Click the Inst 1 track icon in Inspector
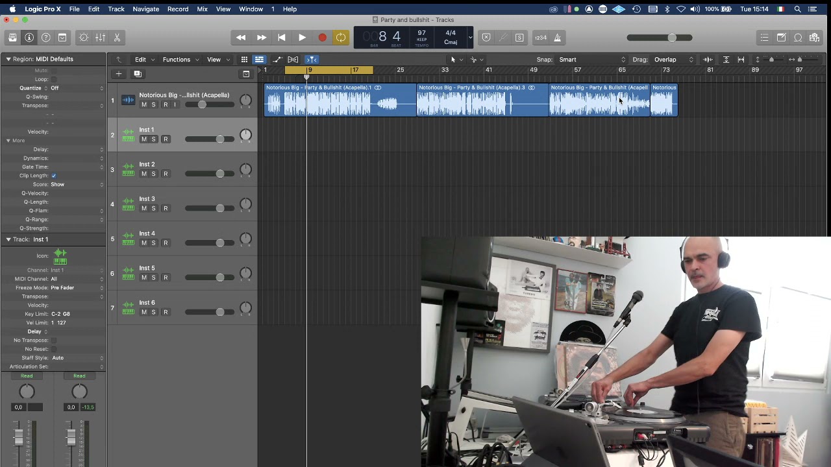The height and width of the screenshot is (467, 831). coord(60,256)
